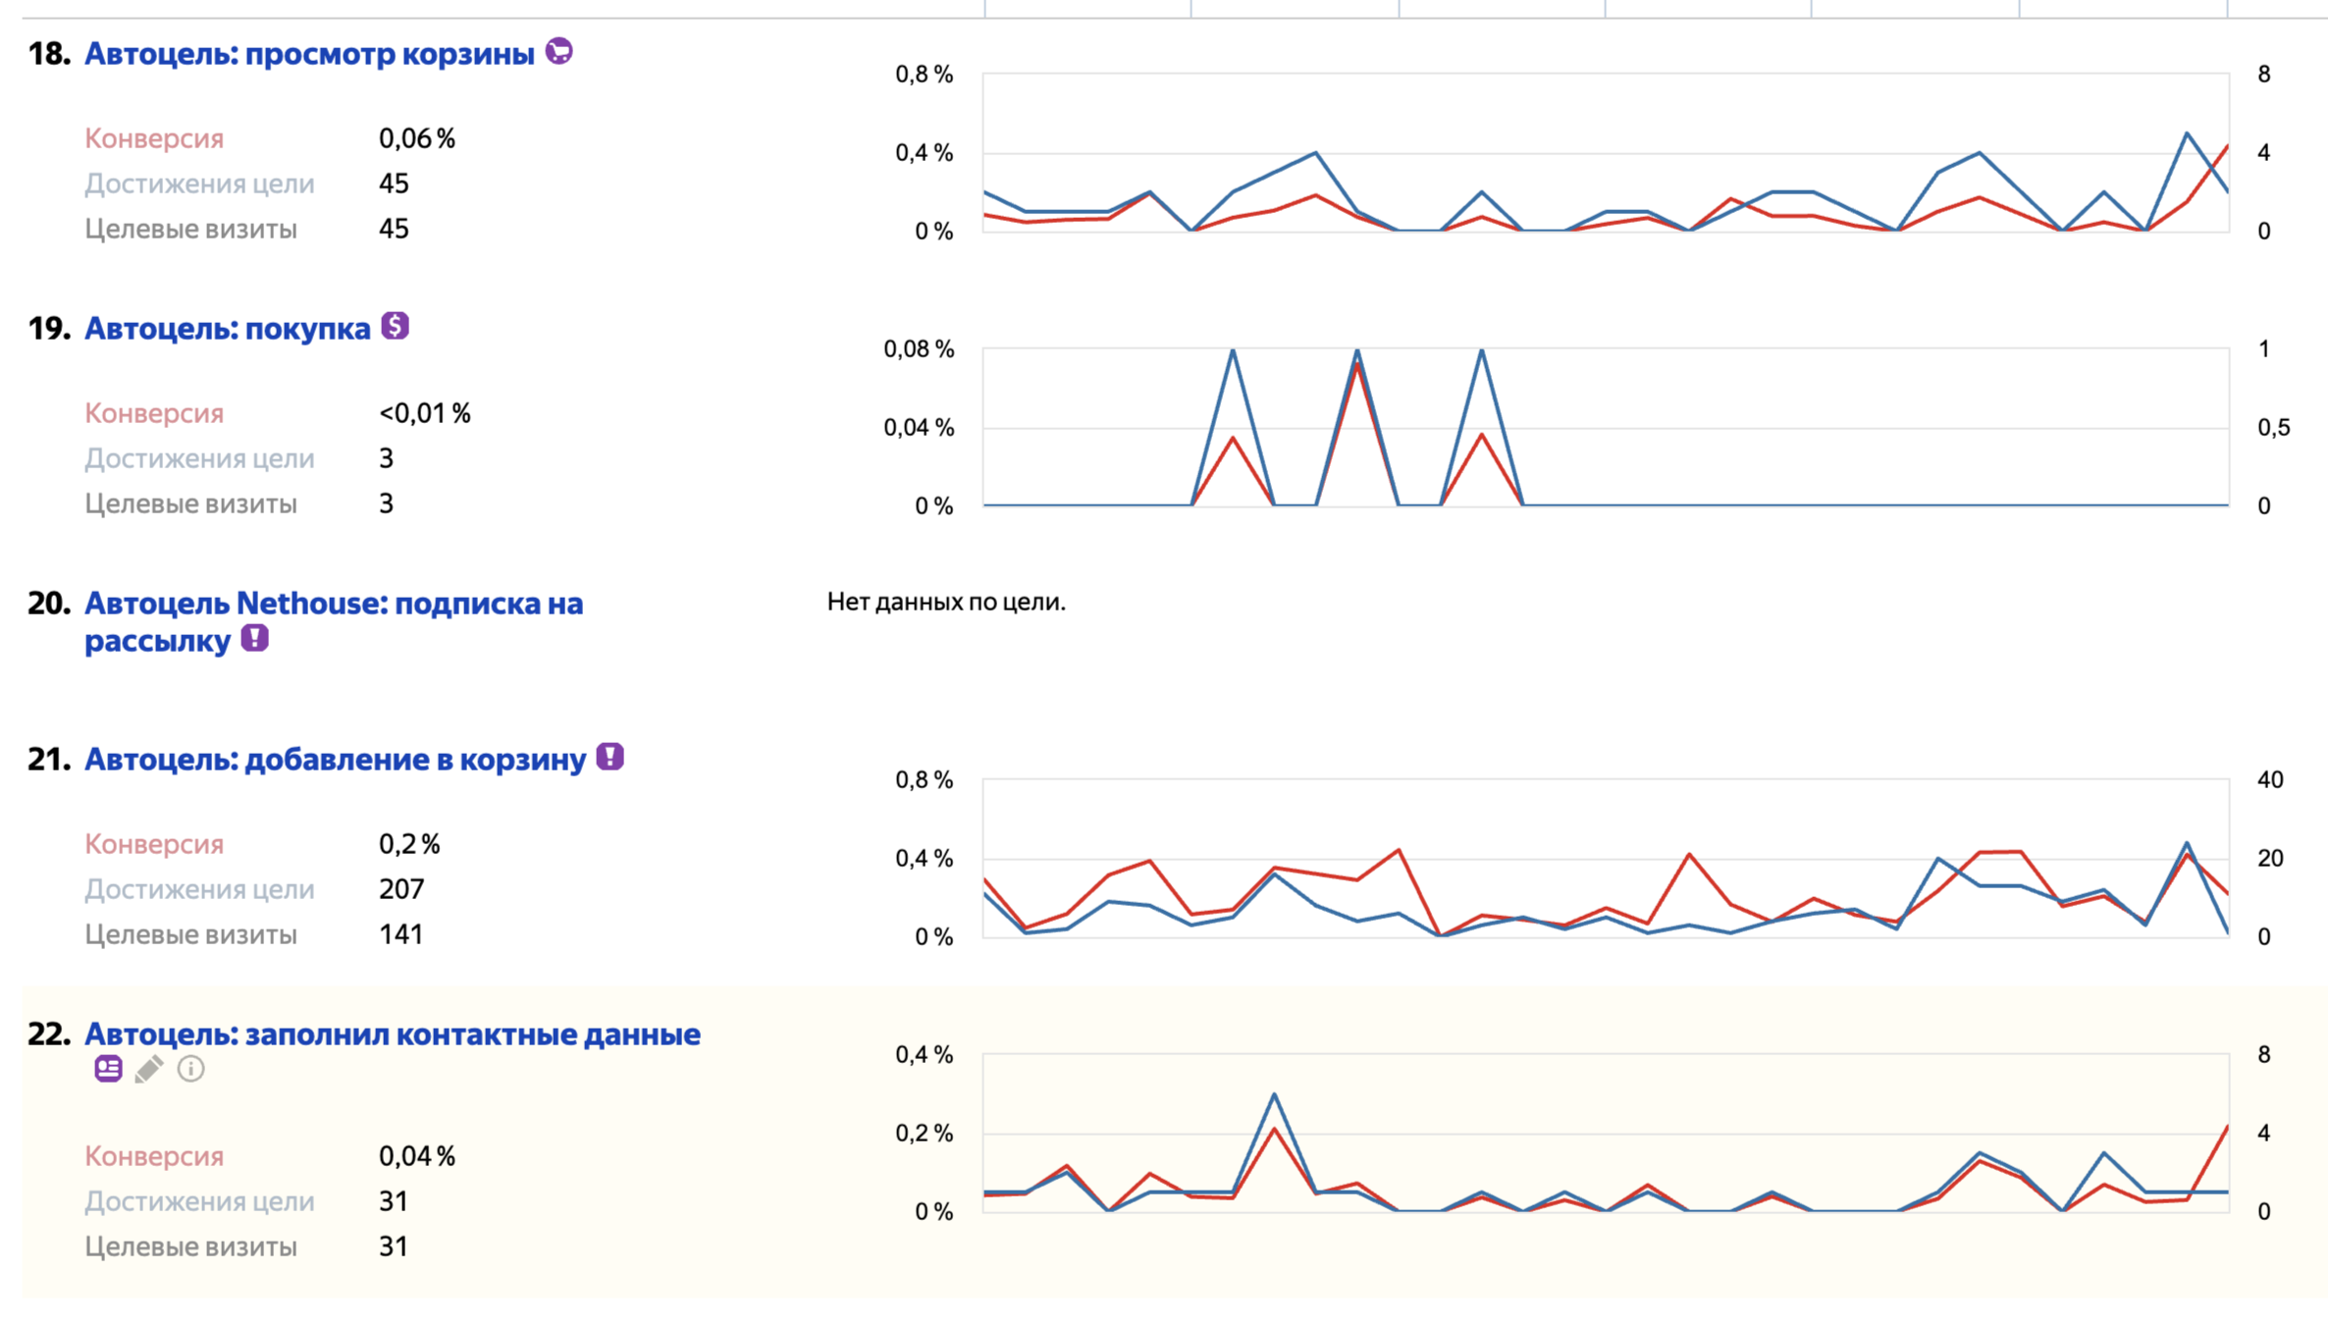
Task: Go to "Автоцель: заполнил контактные данные" goal
Action: [392, 1034]
